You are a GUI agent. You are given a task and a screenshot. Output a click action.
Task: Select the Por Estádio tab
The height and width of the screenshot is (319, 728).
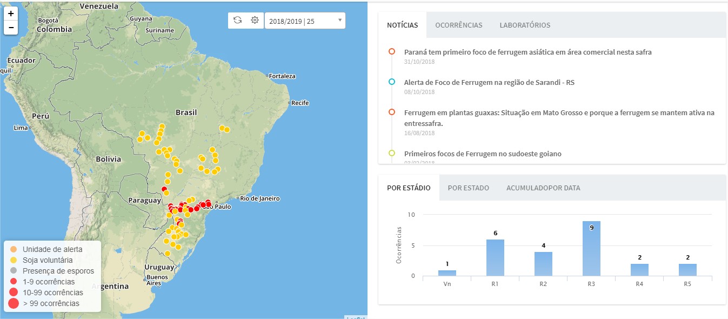click(x=409, y=188)
